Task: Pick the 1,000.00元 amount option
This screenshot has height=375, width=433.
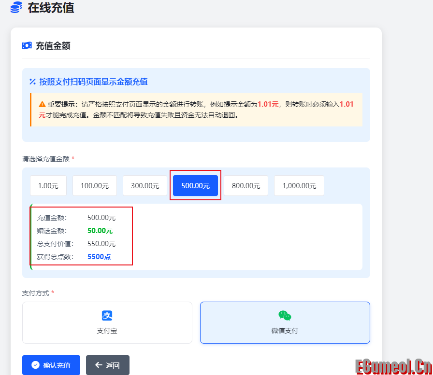Action: [x=299, y=185]
